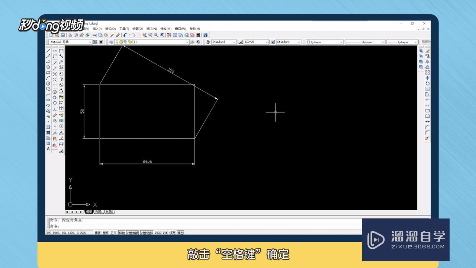Select the Line draw tool
This screenshot has width=476, height=268.
[x=48, y=51]
